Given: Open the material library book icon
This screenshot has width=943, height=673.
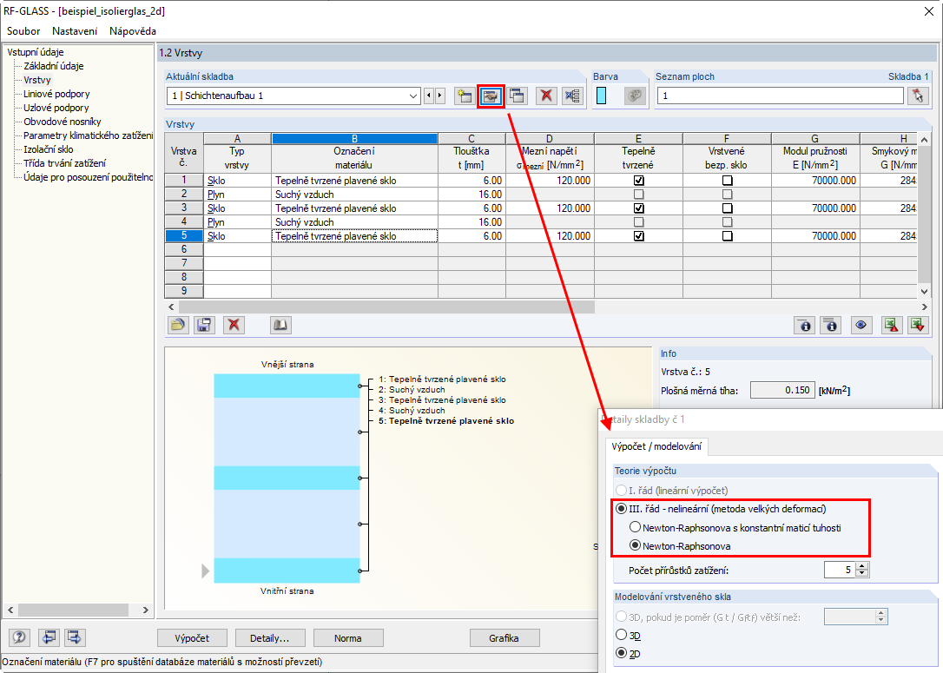Looking at the screenshot, I should [280, 325].
